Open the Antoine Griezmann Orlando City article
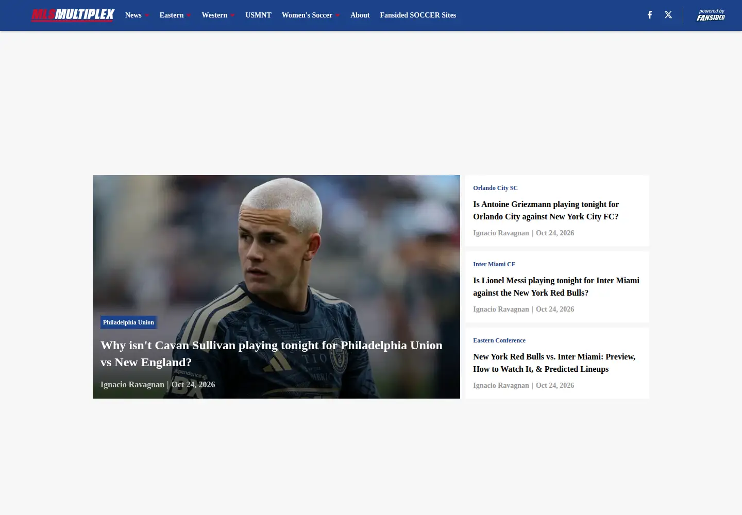742x515 pixels. coord(546,210)
